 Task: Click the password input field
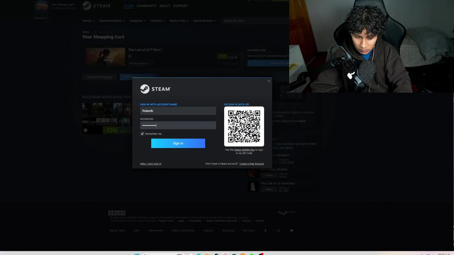pos(178,125)
